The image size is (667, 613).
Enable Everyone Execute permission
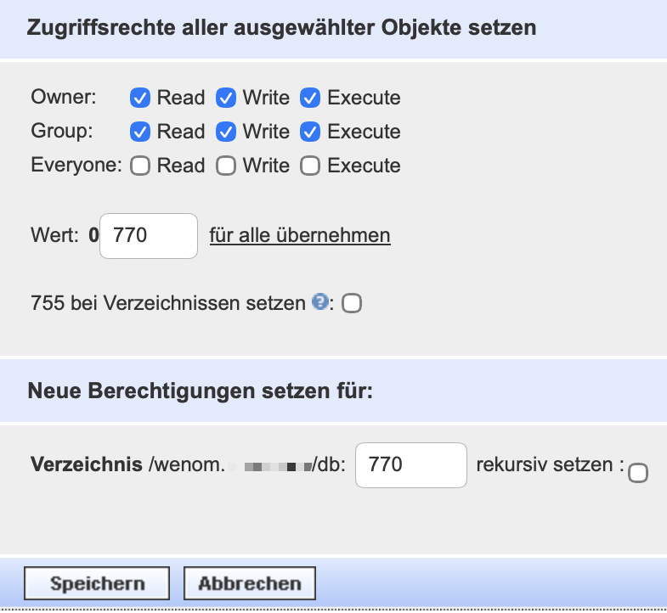[310, 166]
